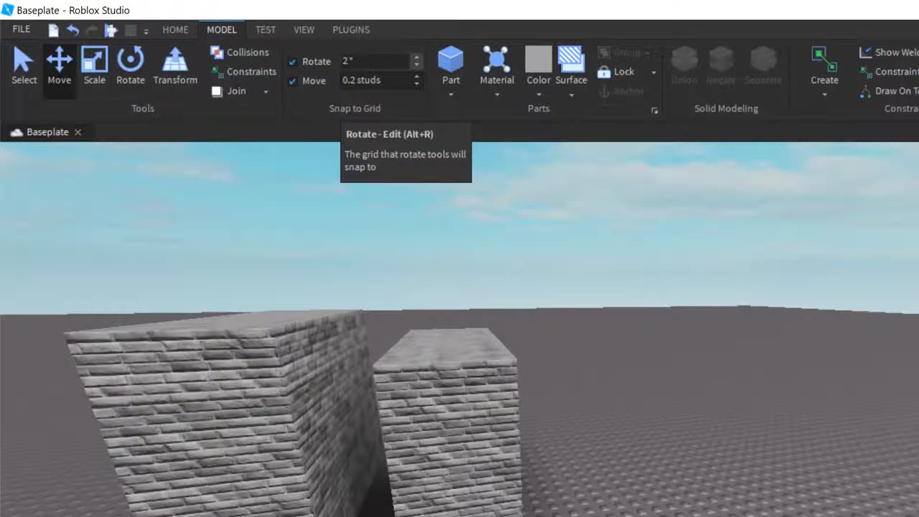Uncheck the Rotate snap checkbox
Viewport: 919px width, 517px height.
pyautogui.click(x=292, y=62)
